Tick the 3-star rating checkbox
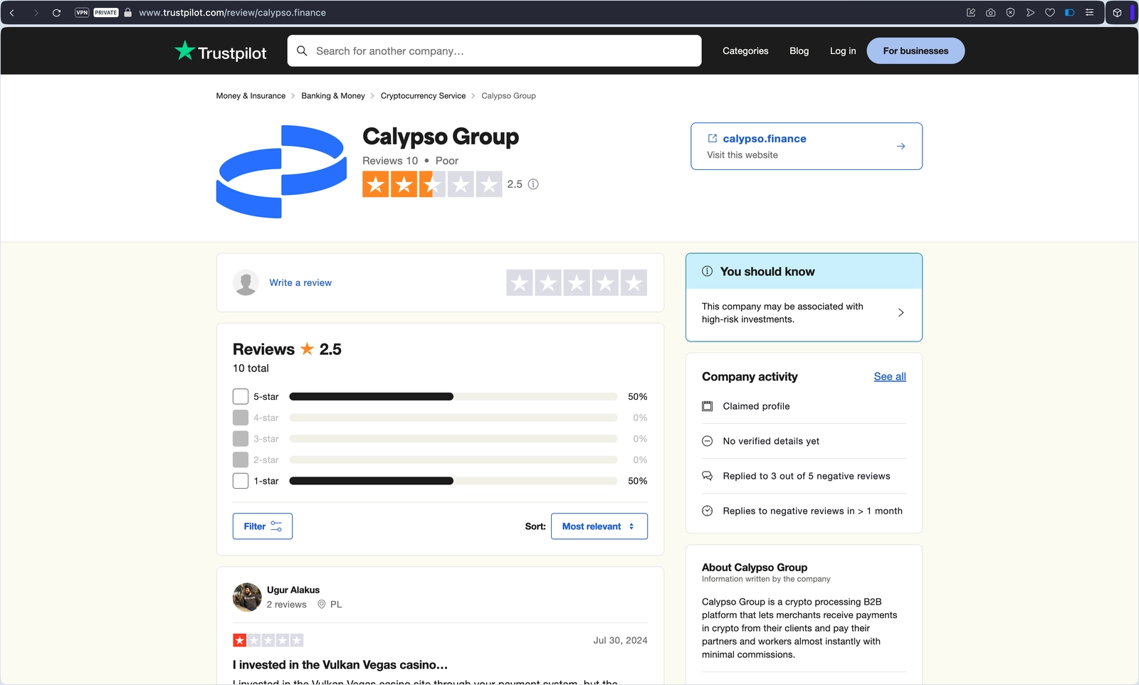Viewport: 1139px width, 685px height. pyautogui.click(x=240, y=438)
